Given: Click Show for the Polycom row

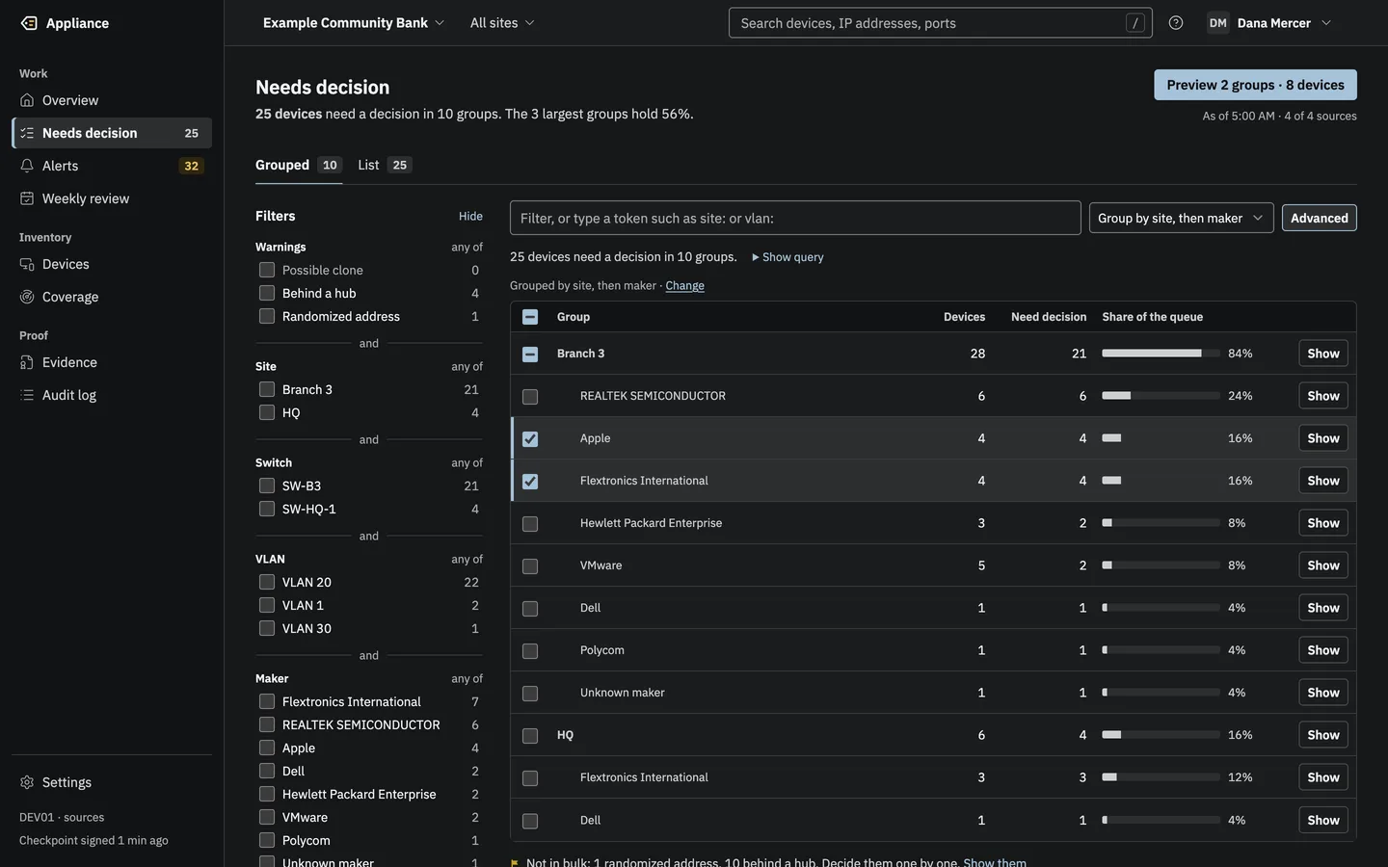Looking at the screenshot, I should 1322,650.
